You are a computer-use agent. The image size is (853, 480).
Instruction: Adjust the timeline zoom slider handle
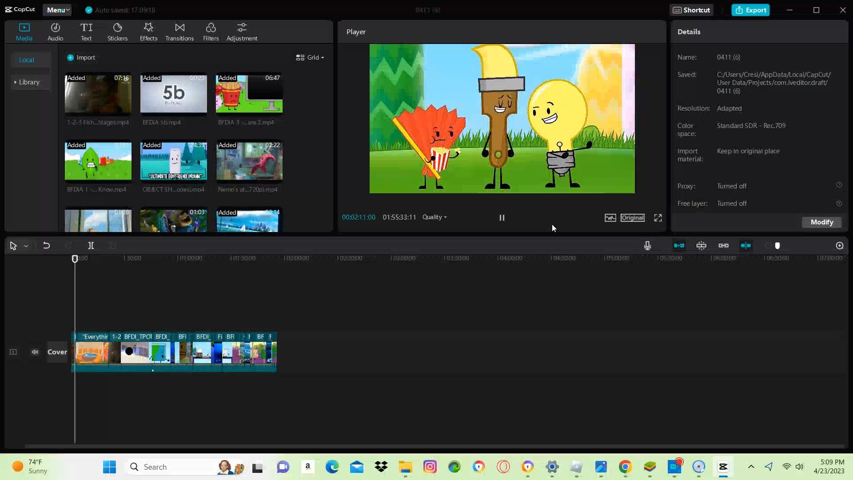click(777, 245)
